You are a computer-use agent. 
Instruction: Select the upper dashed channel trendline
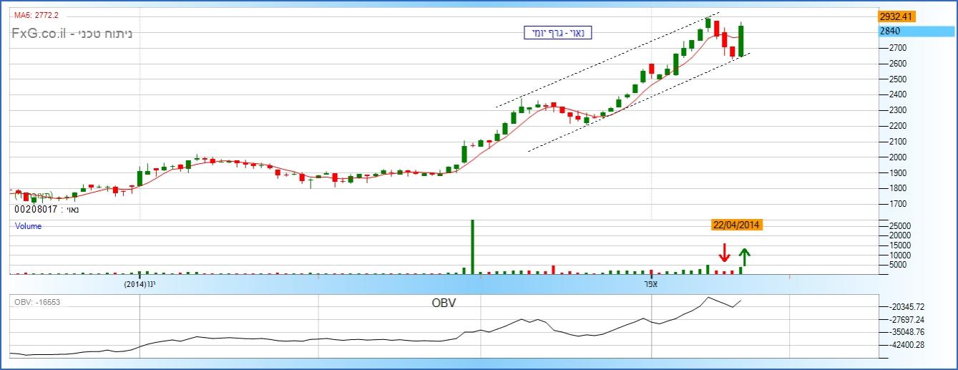608,60
